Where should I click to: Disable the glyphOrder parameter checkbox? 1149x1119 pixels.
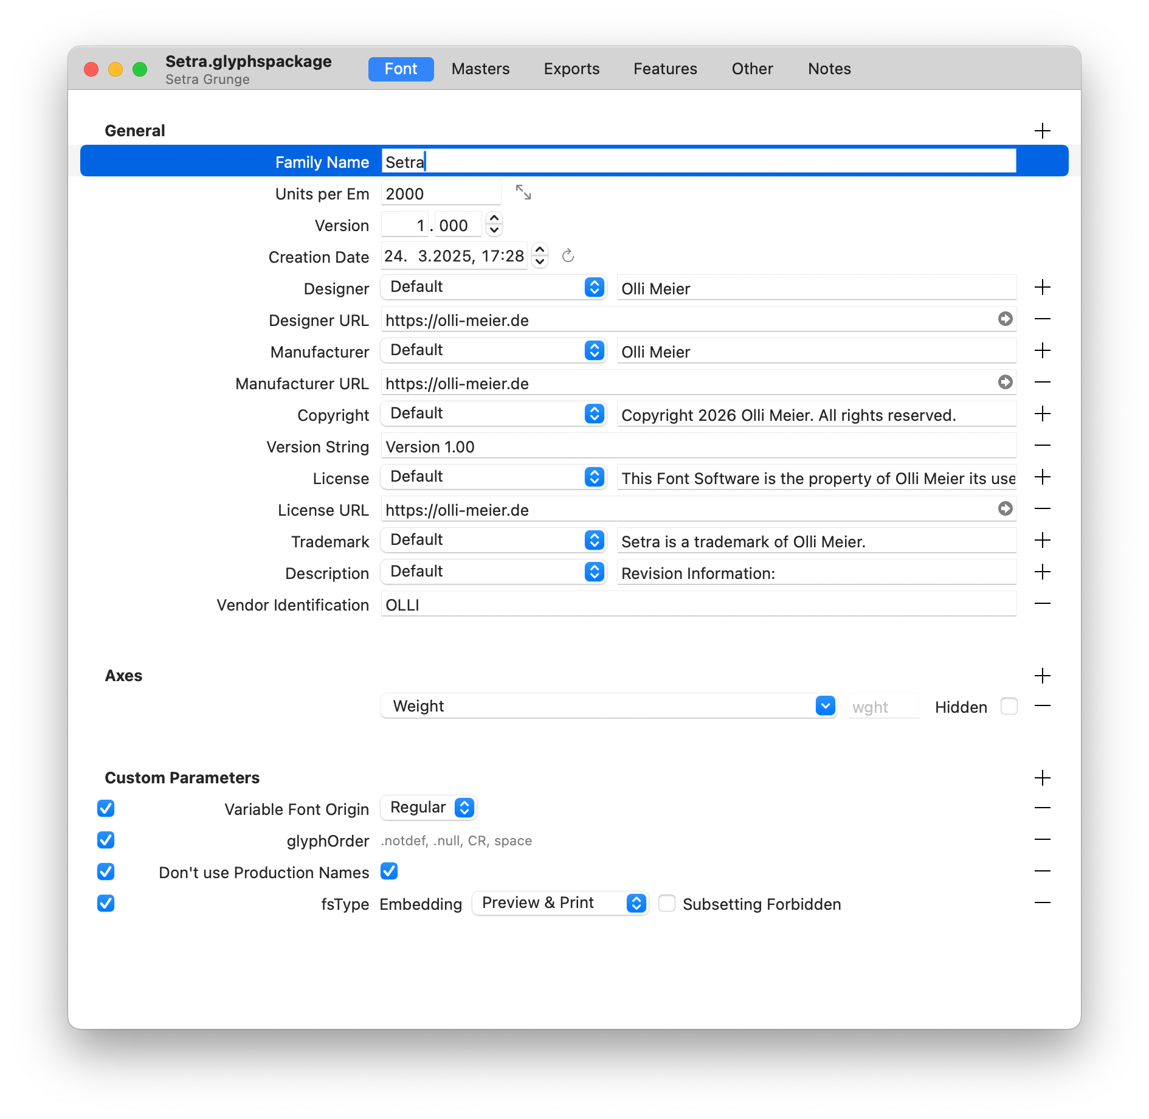(x=106, y=840)
